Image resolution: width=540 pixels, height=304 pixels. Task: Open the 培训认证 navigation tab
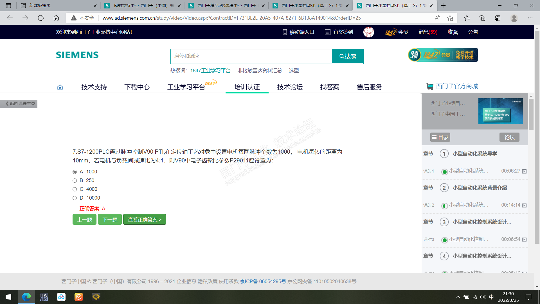coord(247,87)
